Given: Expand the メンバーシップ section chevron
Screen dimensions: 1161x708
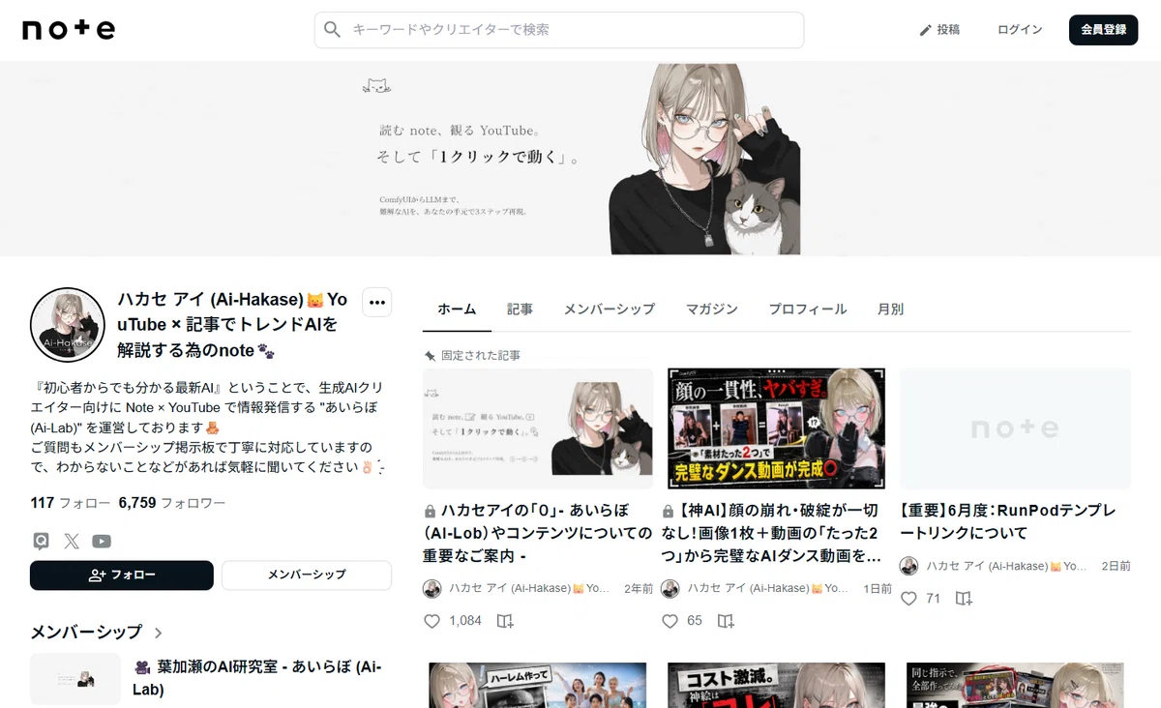Looking at the screenshot, I should tap(159, 633).
